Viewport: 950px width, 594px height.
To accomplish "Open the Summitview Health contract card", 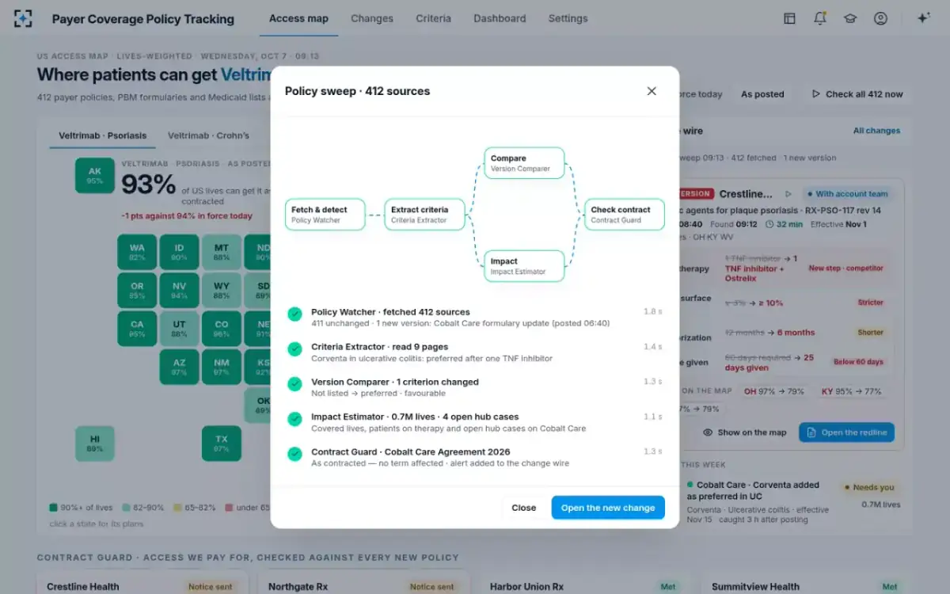I will tap(807, 583).
